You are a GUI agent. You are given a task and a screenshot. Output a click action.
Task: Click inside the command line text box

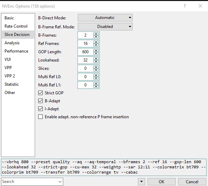(104, 167)
